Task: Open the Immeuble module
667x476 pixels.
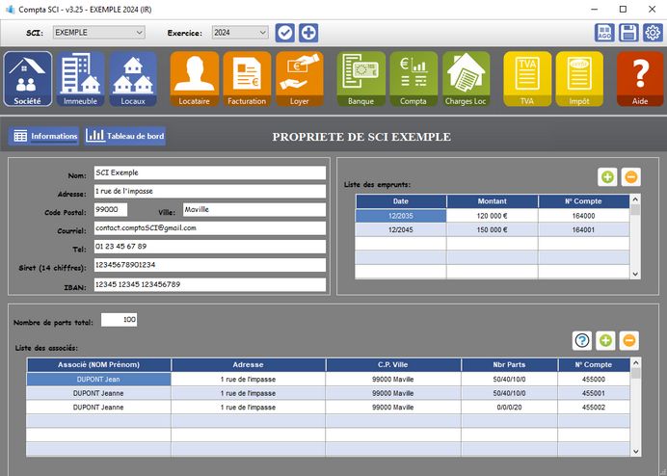Action: click(81, 79)
